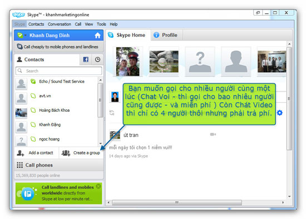This screenshot has height=219, width=306.
Task: Click the dial pad grid icon
Action: coord(19,165)
